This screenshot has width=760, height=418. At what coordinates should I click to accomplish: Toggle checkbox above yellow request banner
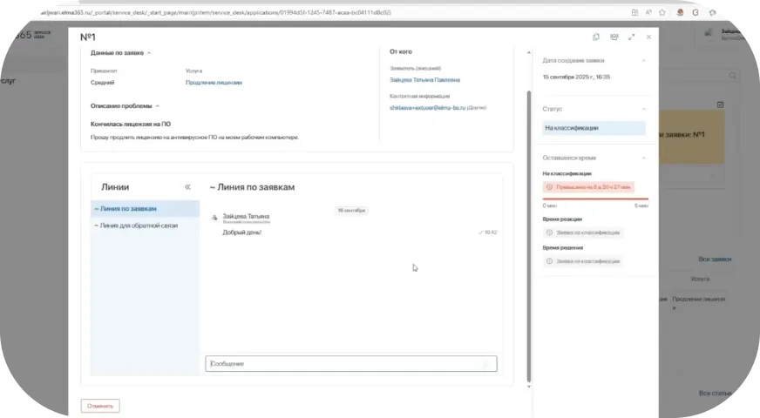[720, 104]
